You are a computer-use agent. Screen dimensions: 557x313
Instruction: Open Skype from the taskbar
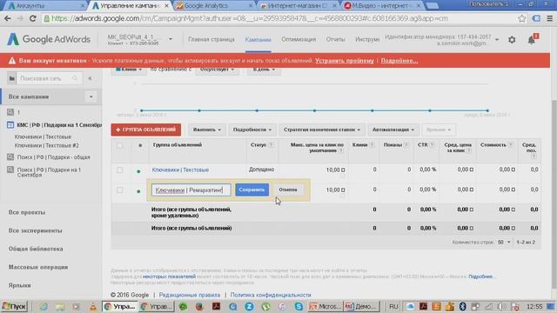(299, 306)
